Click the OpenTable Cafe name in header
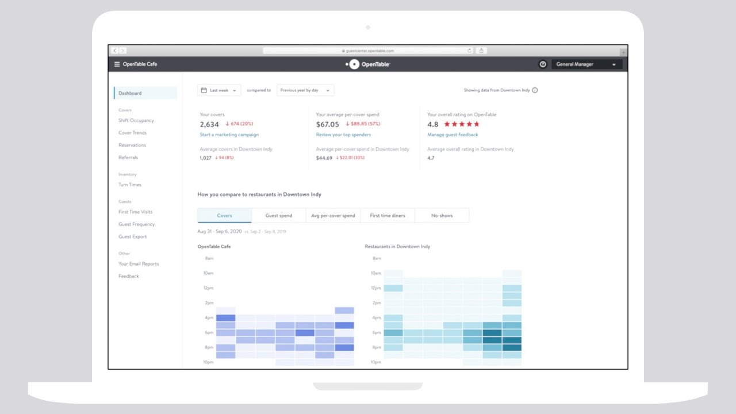This screenshot has width=736, height=414. pos(140,64)
